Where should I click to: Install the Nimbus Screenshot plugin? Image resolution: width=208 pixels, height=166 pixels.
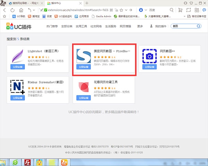18,98
